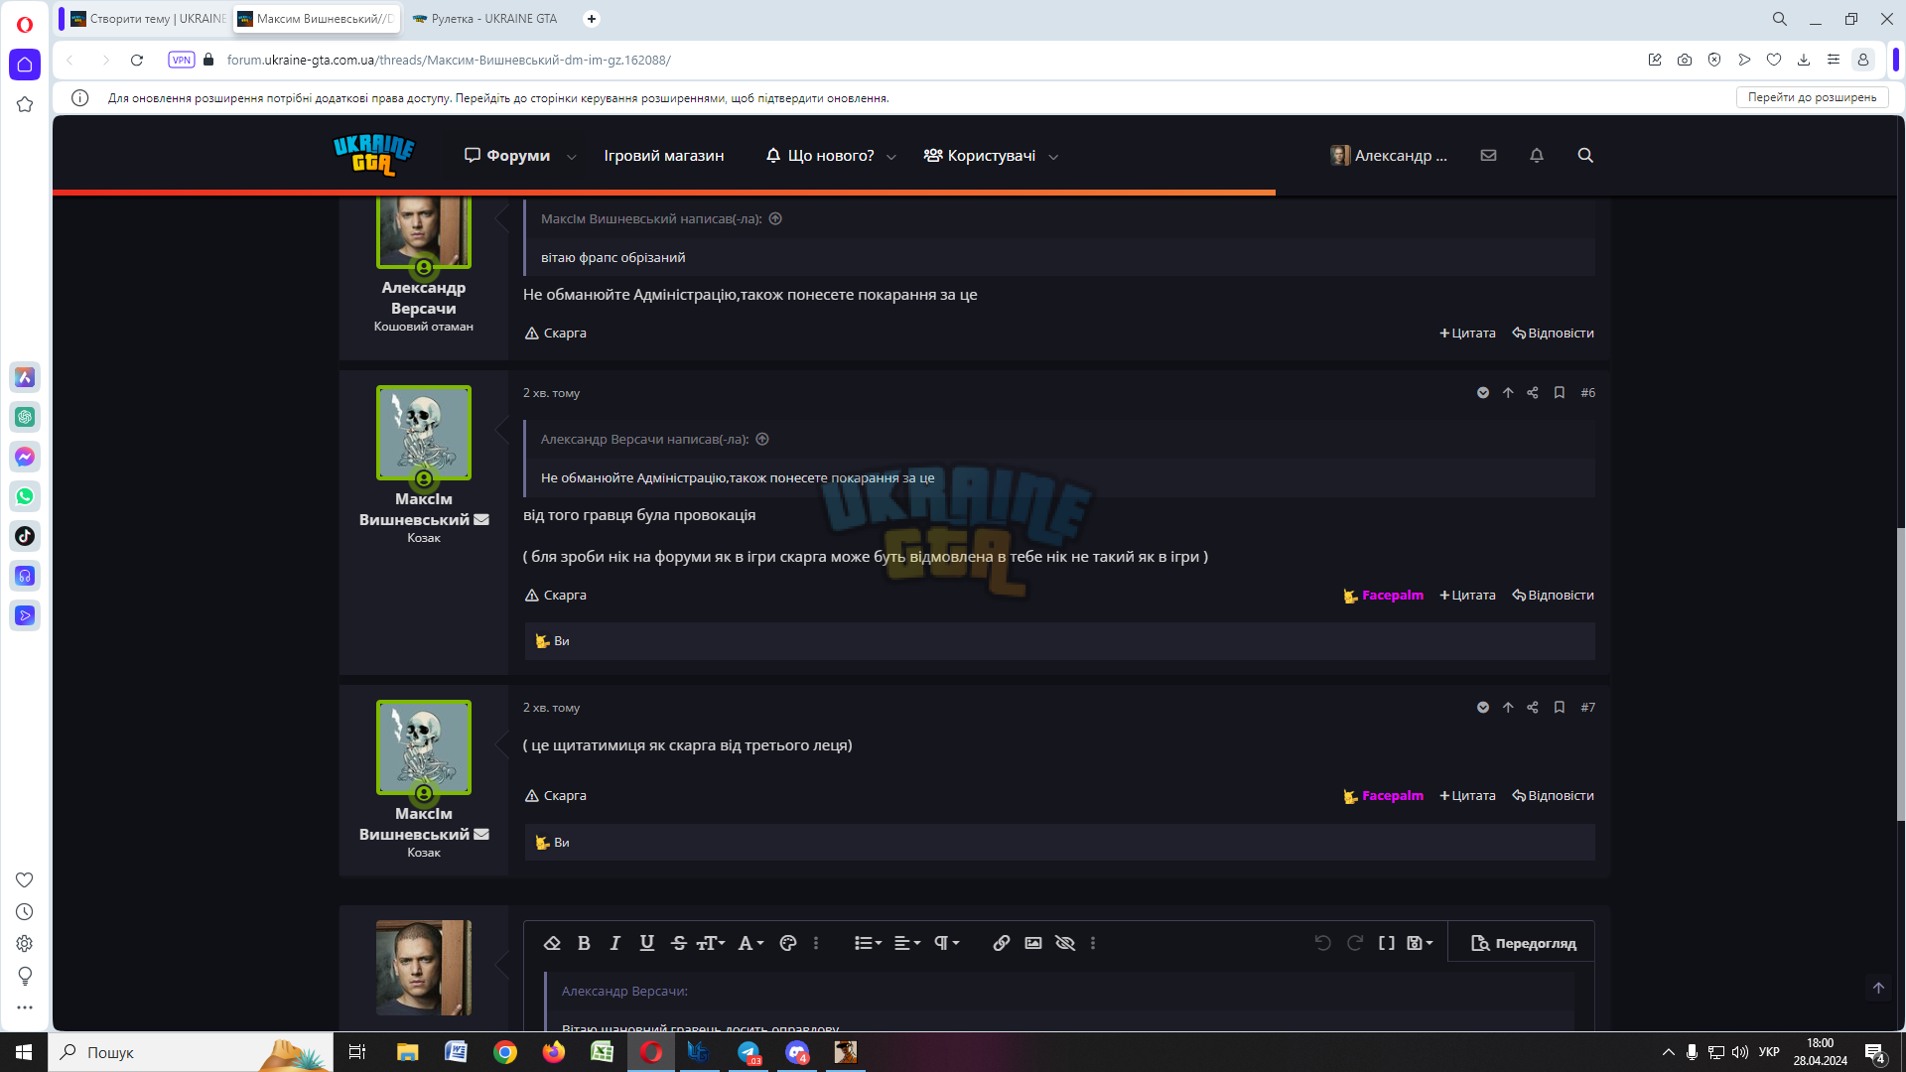
Task: Switch to Рулетка - UKRAINE GTA tab
Action: point(486,19)
